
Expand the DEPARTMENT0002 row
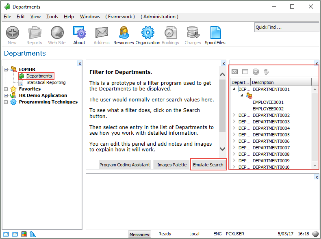coord(234,115)
